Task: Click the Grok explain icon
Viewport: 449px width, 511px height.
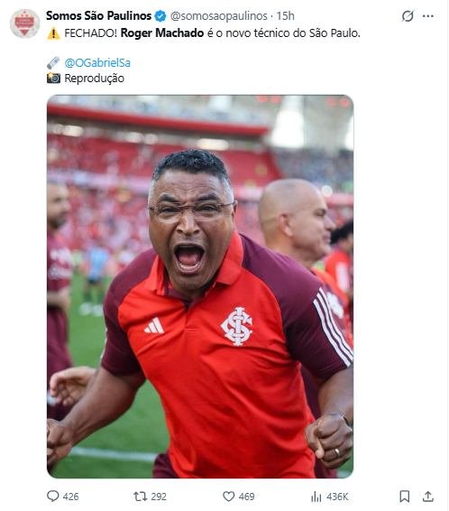Action: pyautogui.click(x=408, y=16)
